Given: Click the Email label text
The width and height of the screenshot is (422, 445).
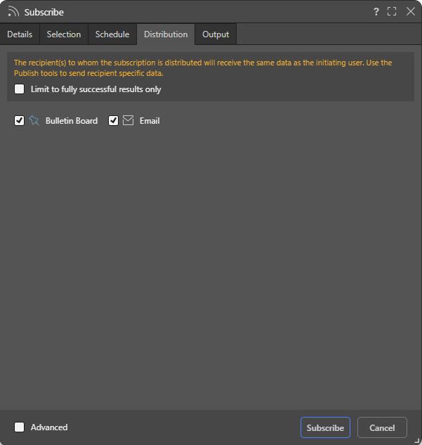Looking at the screenshot, I should 150,121.
